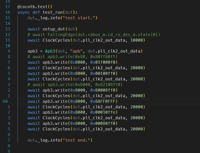Click the "test start." string literal
This screenshot has width=200, height=153.
click(79, 18)
